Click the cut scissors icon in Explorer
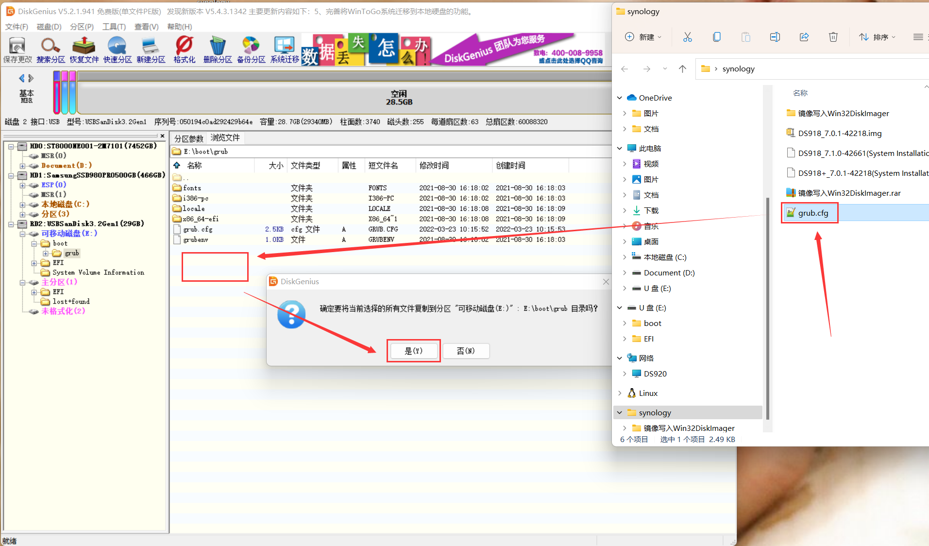This screenshot has width=929, height=546. click(x=687, y=37)
